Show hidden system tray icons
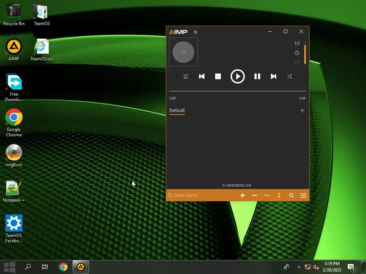This screenshot has width=366, height=274. point(299,267)
